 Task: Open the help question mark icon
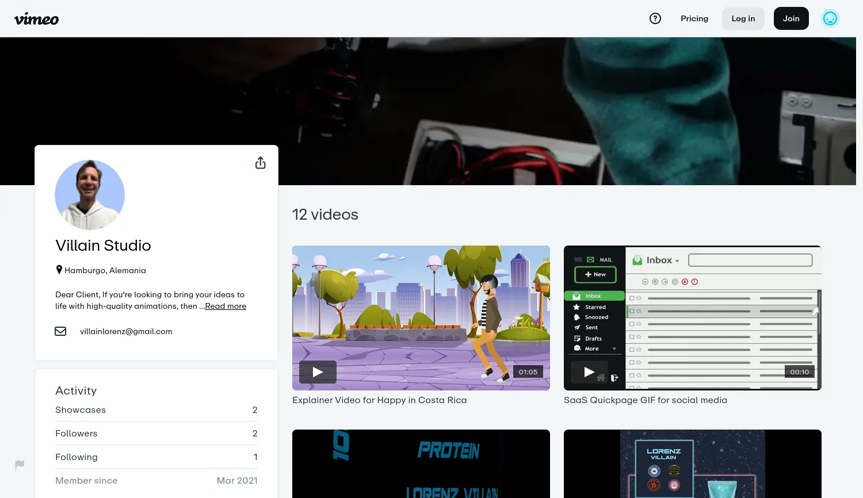pyautogui.click(x=655, y=18)
